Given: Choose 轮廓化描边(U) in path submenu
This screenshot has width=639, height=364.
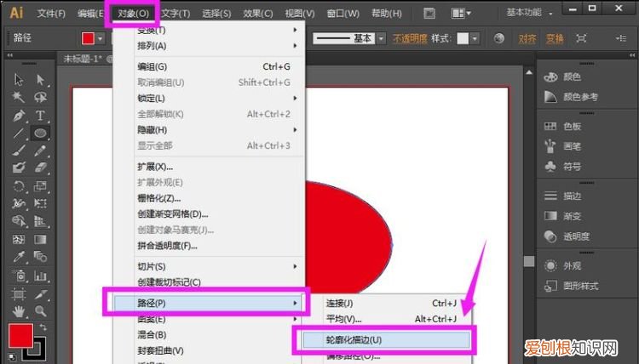Looking at the screenshot, I should [x=386, y=340].
